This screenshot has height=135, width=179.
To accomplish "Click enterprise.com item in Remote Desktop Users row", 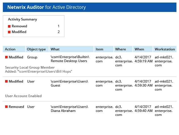I will 104,59.
